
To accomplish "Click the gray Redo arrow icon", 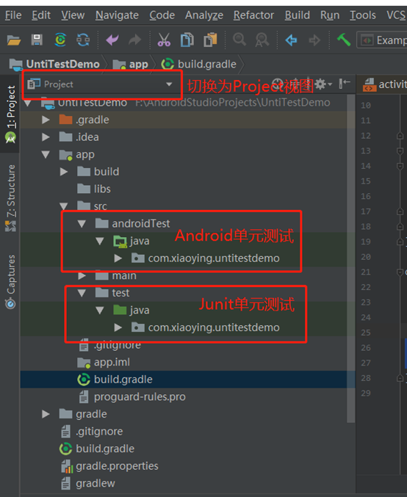I will click(x=135, y=40).
